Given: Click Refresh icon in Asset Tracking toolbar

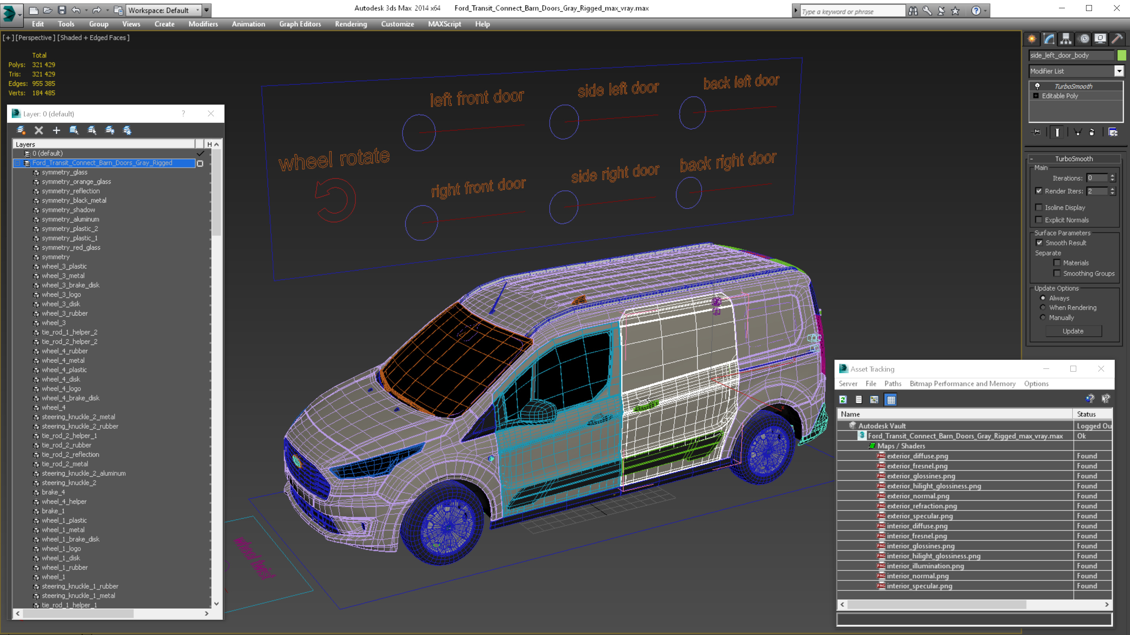Looking at the screenshot, I should pyautogui.click(x=843, y=399).
